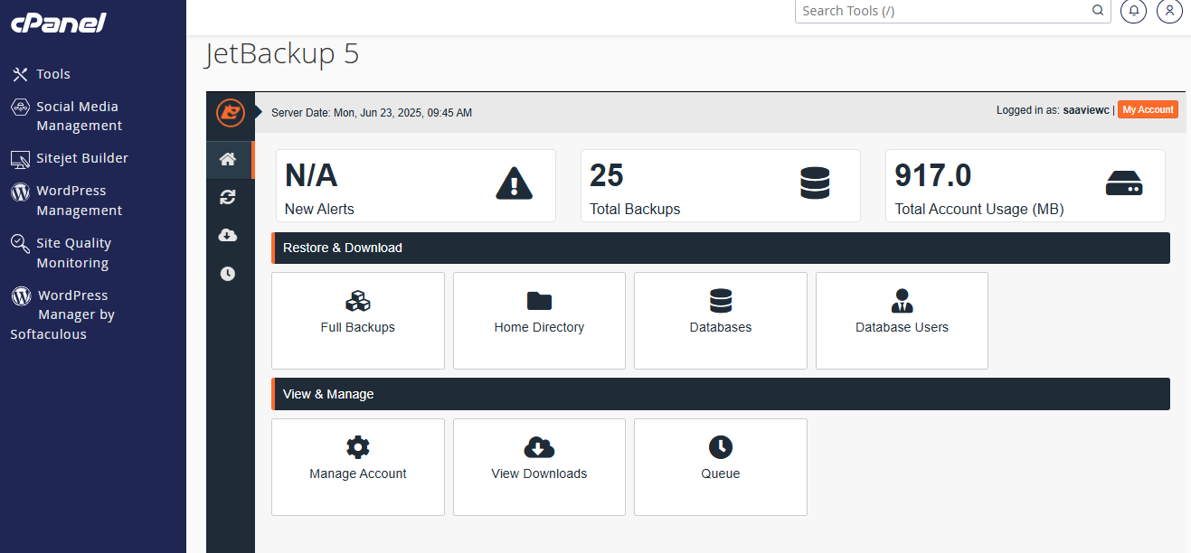Open the Total Account Usage card
Image resolution: width=1191 pixels, height=553 pixels.
click(1026, 186)
